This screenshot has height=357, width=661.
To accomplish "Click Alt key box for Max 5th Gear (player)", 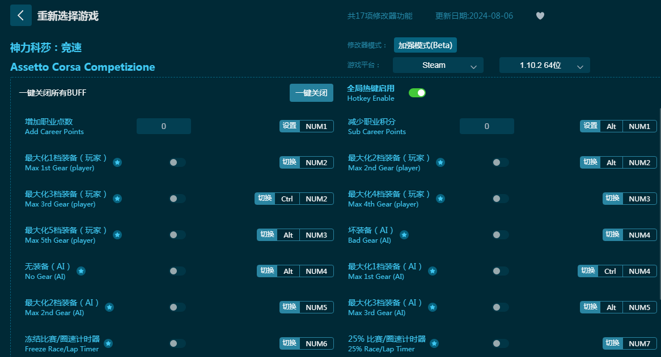I will point(289,235).
